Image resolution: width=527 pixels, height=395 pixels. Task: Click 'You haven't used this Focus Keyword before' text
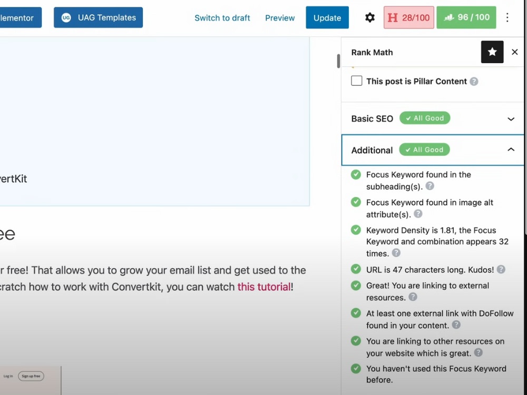pos(436,374)
